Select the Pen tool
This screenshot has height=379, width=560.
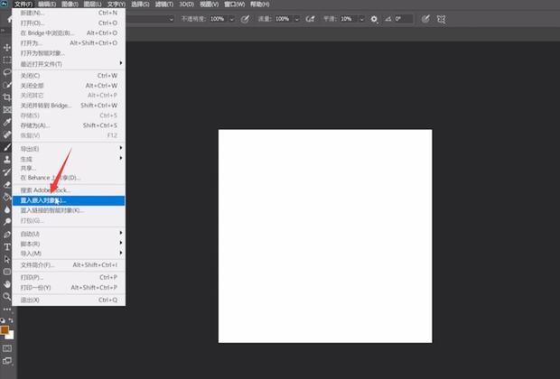click(x=7, y=235)
